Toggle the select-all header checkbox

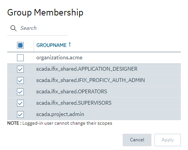20,45
